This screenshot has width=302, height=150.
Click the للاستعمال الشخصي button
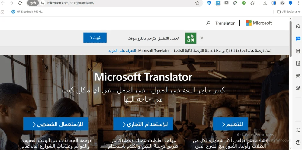pos(56,124)
